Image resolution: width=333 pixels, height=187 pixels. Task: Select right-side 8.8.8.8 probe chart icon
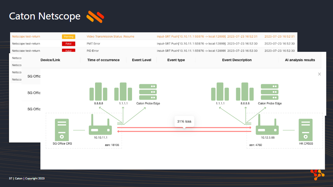[x=245, y=91]
